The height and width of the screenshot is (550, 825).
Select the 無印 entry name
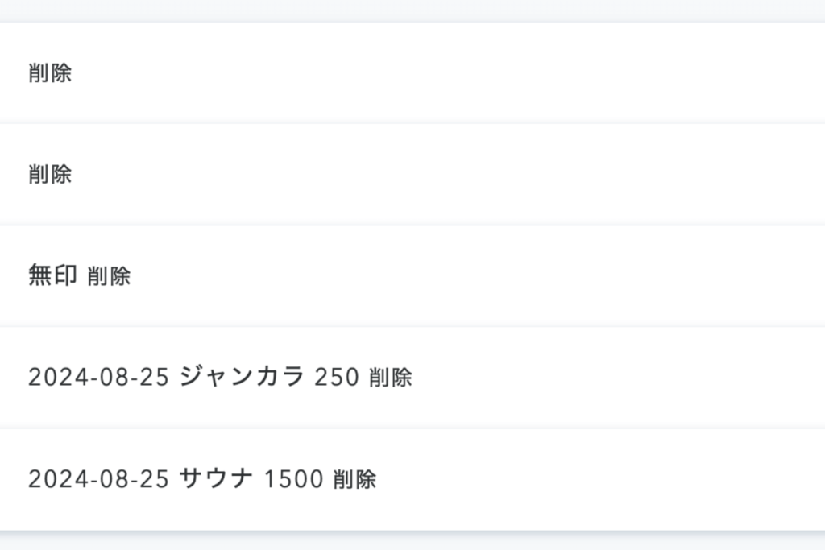(52, 275)
